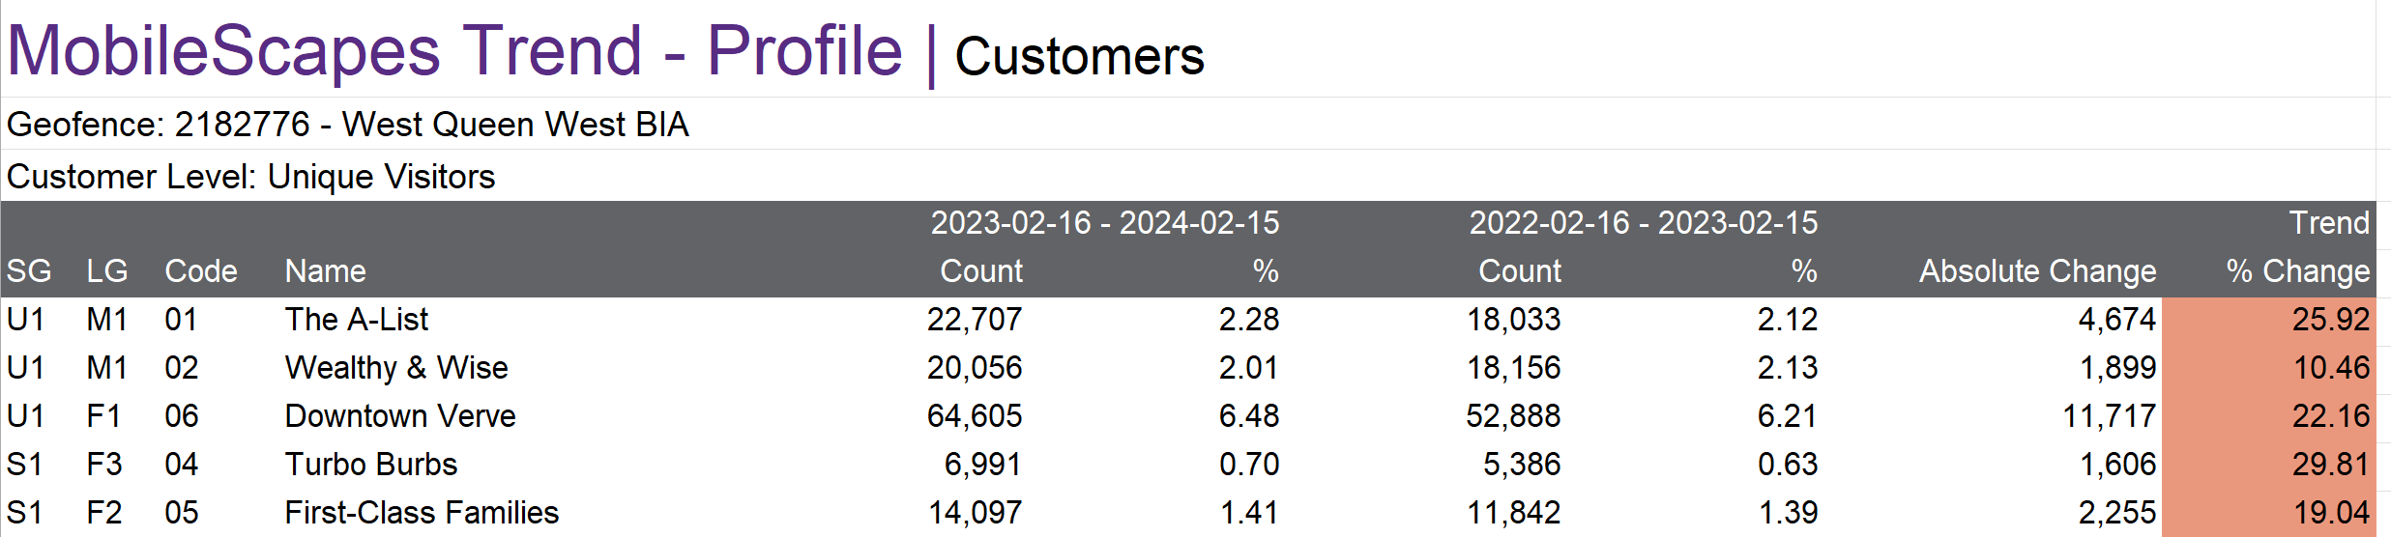Select the 2.28 percent cell
The width and height of the screenshot is (2391, 537).
click(x=1249, y=320)
